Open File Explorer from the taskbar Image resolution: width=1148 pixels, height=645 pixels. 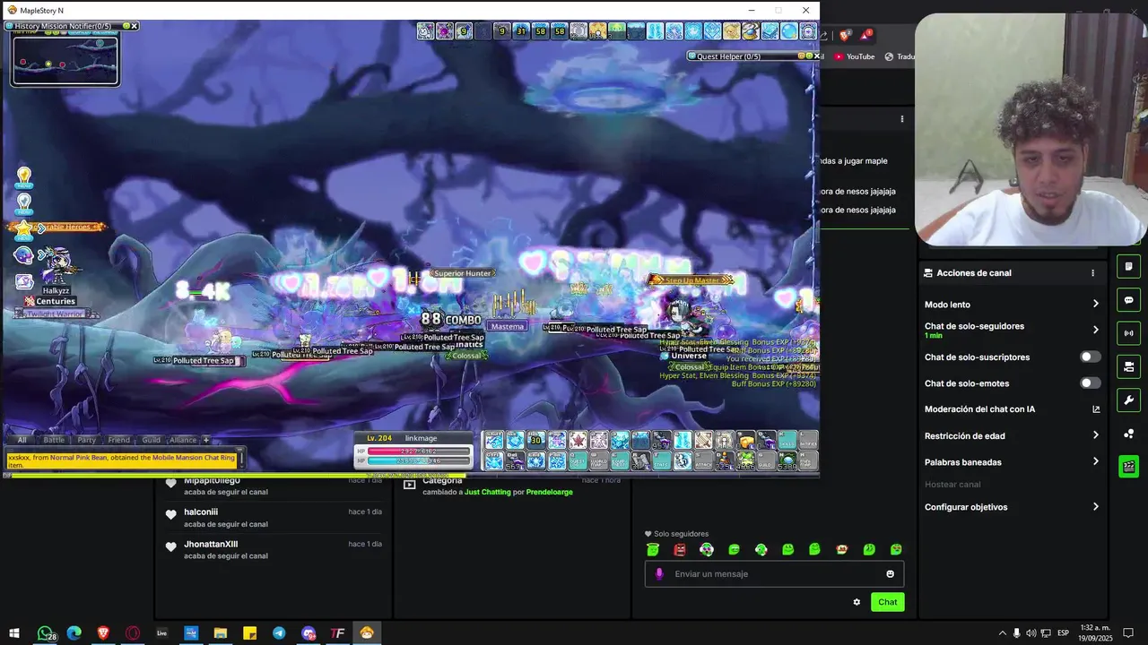pos(221,632)
